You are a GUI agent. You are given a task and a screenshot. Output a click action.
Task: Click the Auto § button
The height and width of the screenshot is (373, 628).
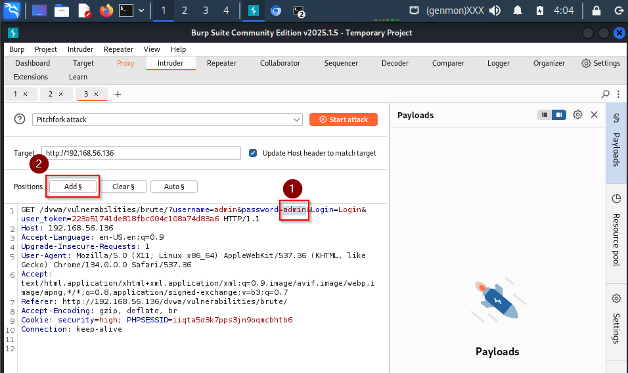pos(174,186)
